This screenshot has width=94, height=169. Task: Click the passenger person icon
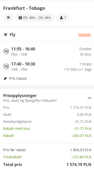click(x=61, y=18)
